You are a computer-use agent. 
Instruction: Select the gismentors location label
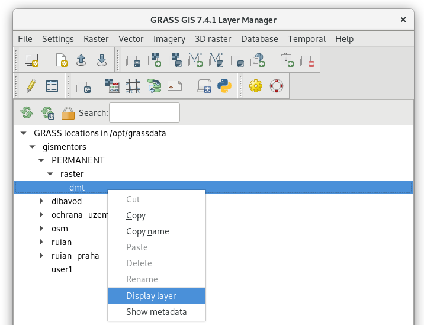[65, 147]
